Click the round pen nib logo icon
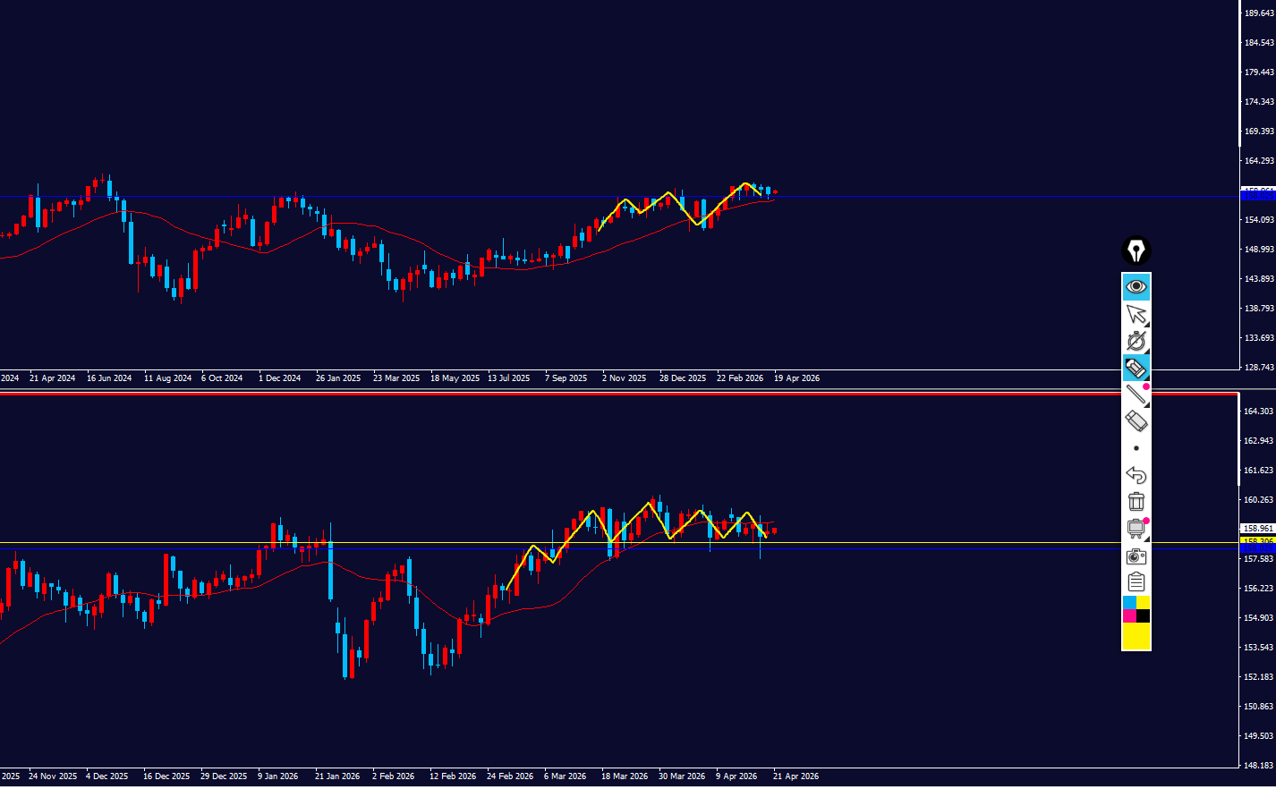 pyautogui.click(x=1136, y=250)
